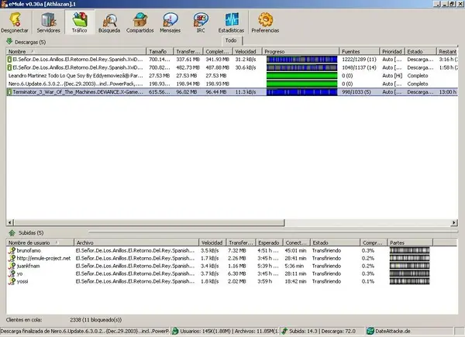Click the Subidas (5) panel label
The width and height of the screenshot is (465, 337).
pos(31,233)
